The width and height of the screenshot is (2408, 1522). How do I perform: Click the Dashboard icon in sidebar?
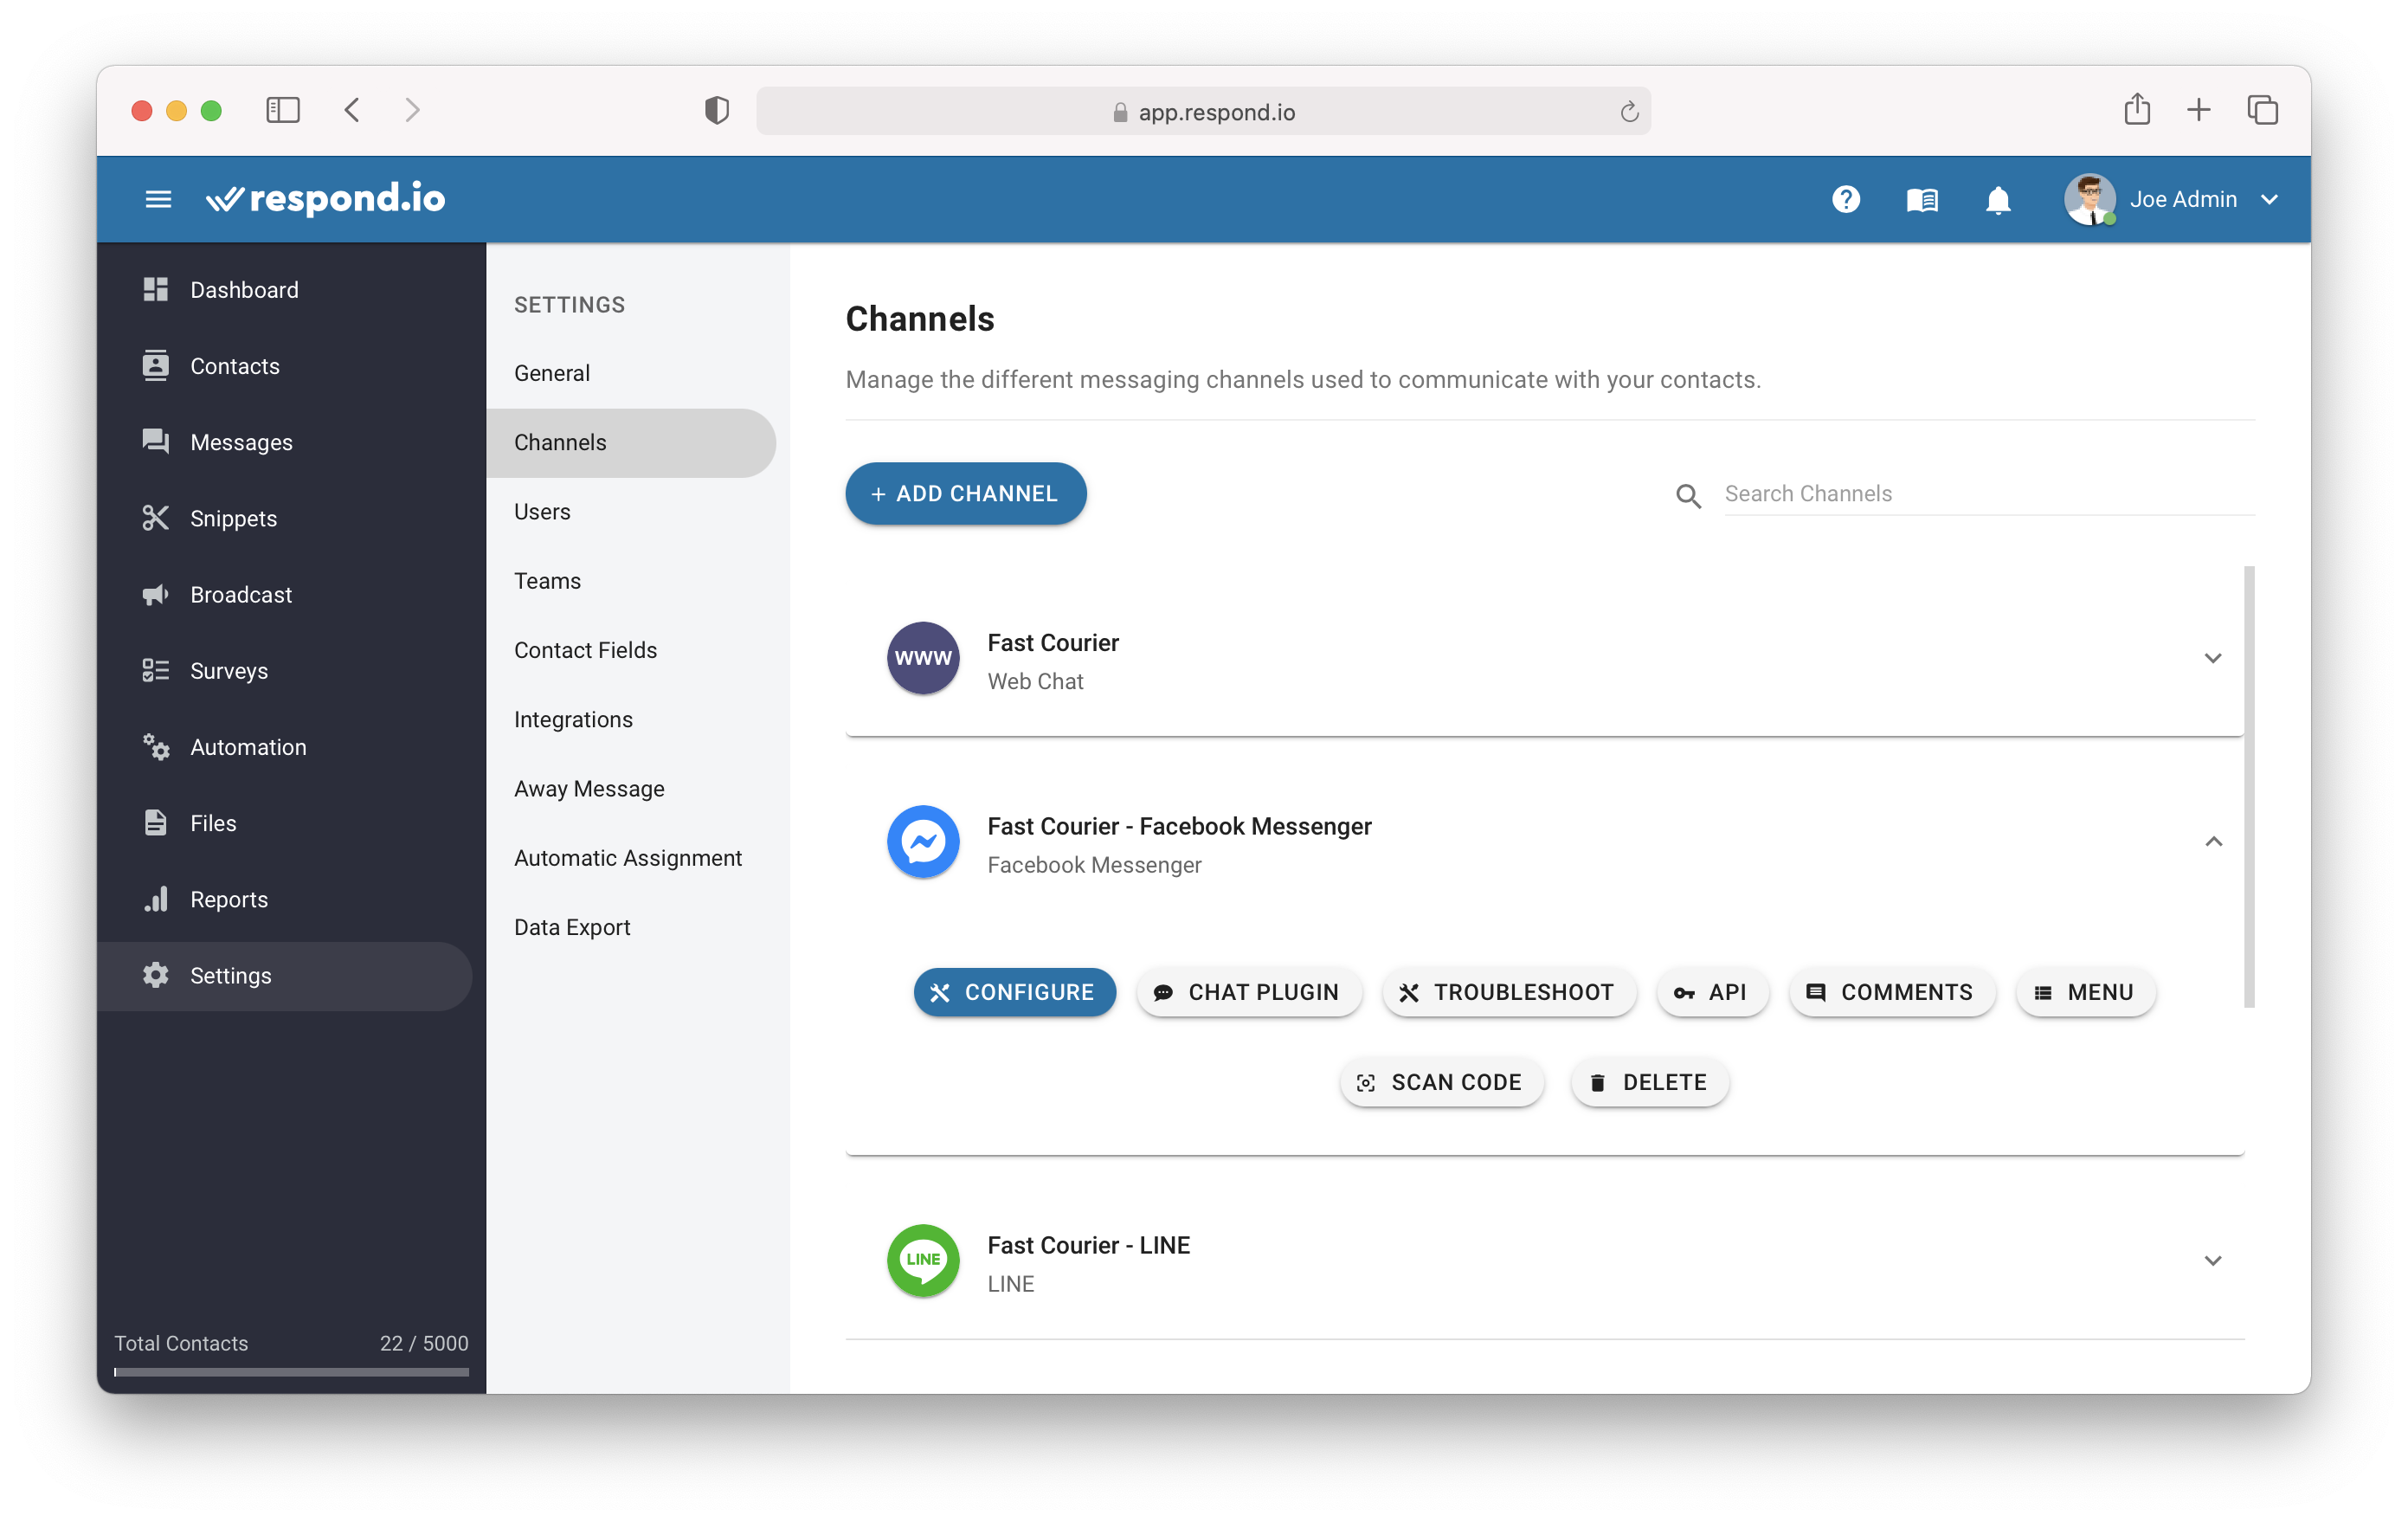(156, 287)
